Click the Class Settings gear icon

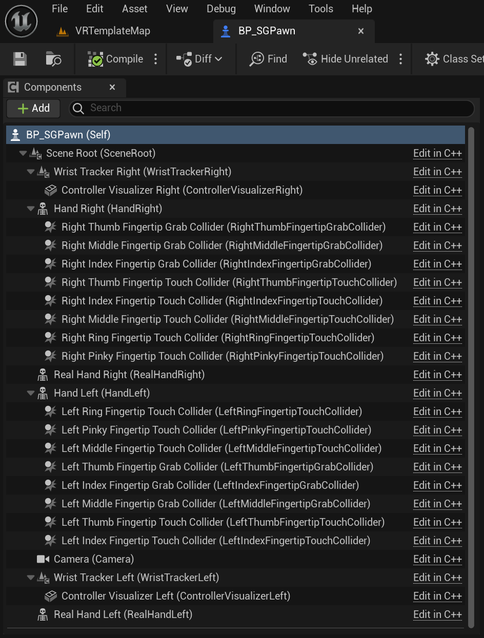(432, 59)
